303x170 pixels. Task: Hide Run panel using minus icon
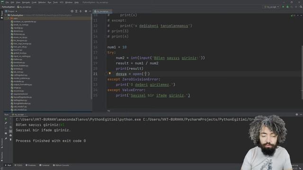(301, 114)
